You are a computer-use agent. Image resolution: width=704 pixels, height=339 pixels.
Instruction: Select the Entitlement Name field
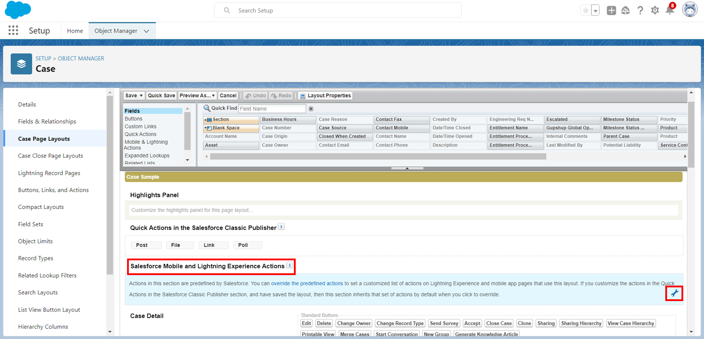(516, 128)
